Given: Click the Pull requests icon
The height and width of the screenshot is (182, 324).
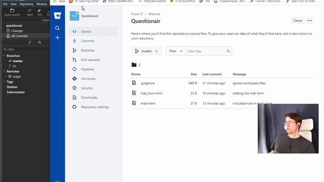Looking at the screenshot, I should (x=74, y=60).
